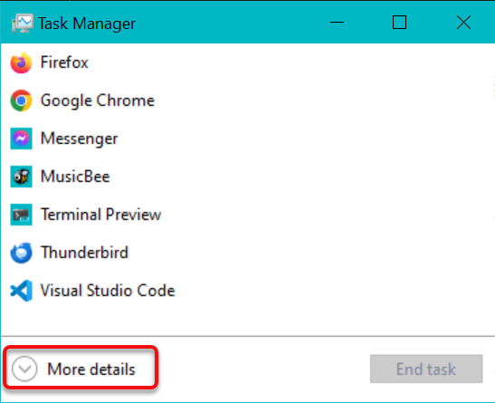Select the Firefox entry by name
Screen dimensions: 495x403
(64, 62)
